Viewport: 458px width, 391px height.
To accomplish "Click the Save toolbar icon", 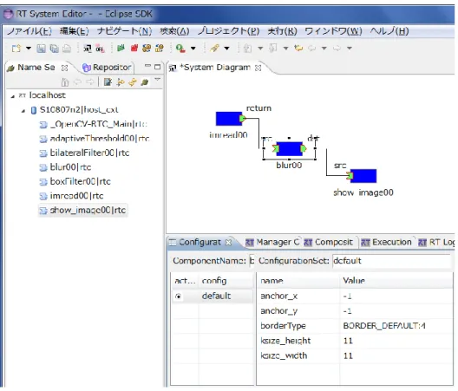I will tap(41, 49).
